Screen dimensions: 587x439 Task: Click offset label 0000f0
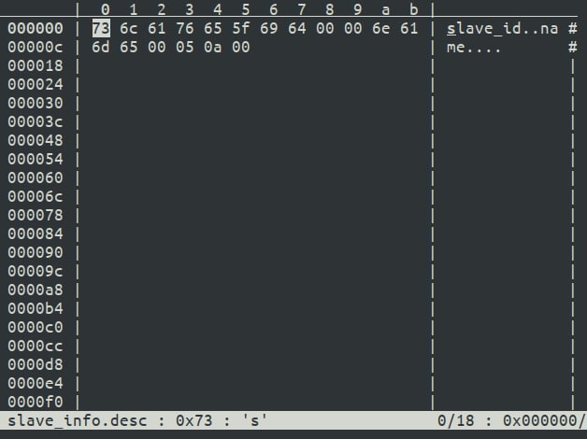pyautogui.click(x=36, y=402)
